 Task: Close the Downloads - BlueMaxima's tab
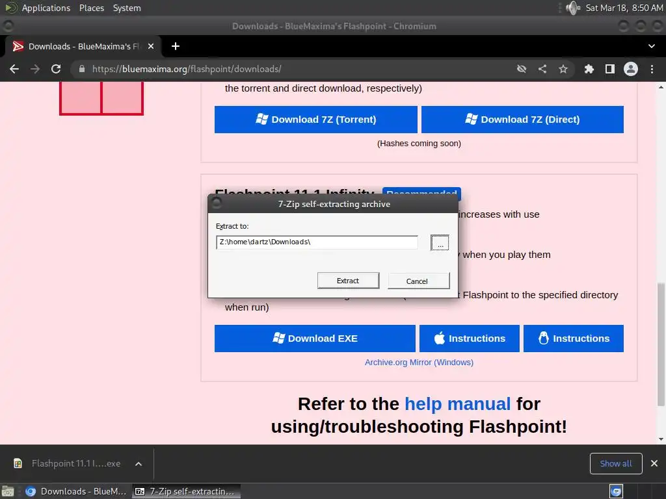[x=151, y=46]
